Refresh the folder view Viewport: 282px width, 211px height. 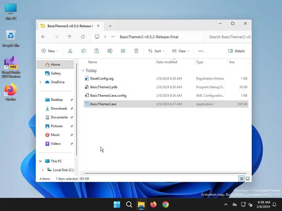tap(83, 37)
